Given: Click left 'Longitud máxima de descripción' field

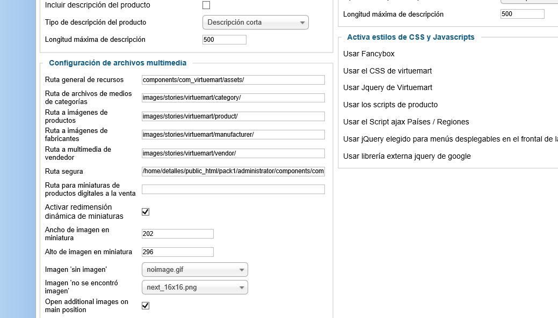Looking at the screenshot, I should [x=224, y=40].
